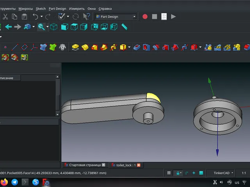Close the toilet_lock : 1 tab
This screenshot has width=250, height=187.
pos(139,165)
